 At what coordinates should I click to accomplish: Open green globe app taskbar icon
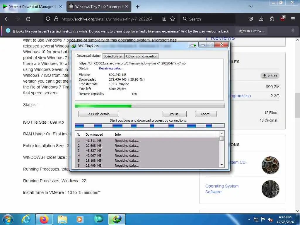coord(98,219)
